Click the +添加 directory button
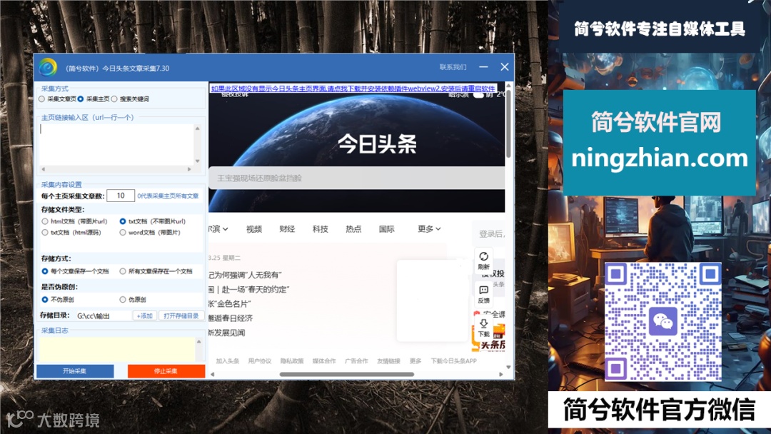This screenshot has height=434, width=771. tap(144, 316)
